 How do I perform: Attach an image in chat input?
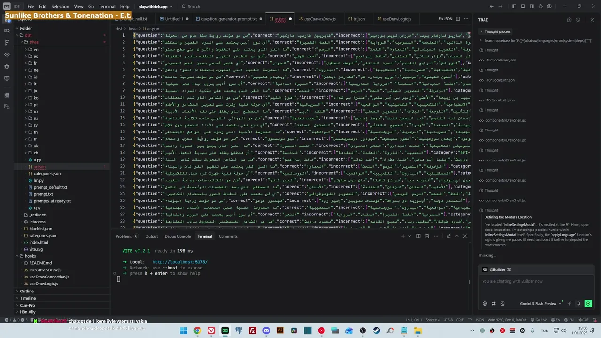[x=502, y=304]
